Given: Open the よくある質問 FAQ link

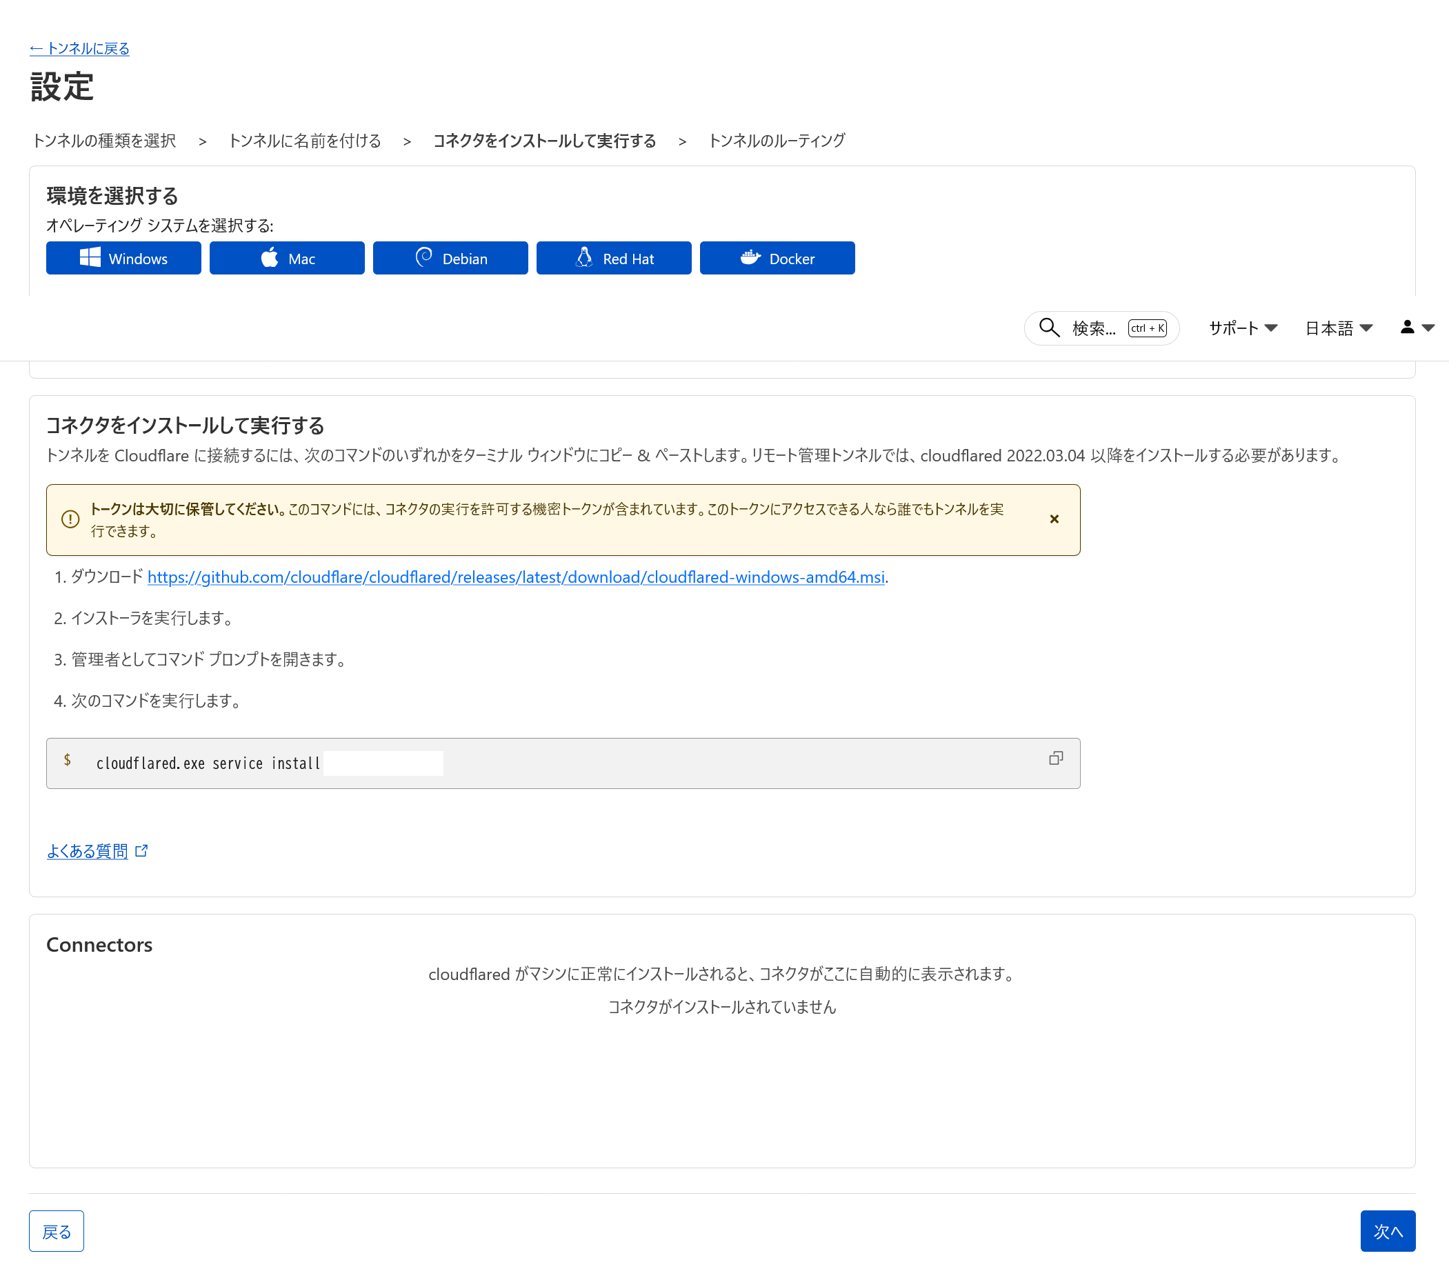Looking at the screenshot, I should [88, 851].
